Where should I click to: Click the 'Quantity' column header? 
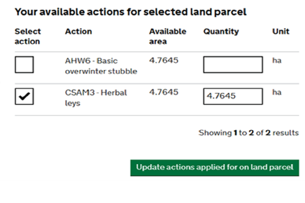(x=221, y=31)
